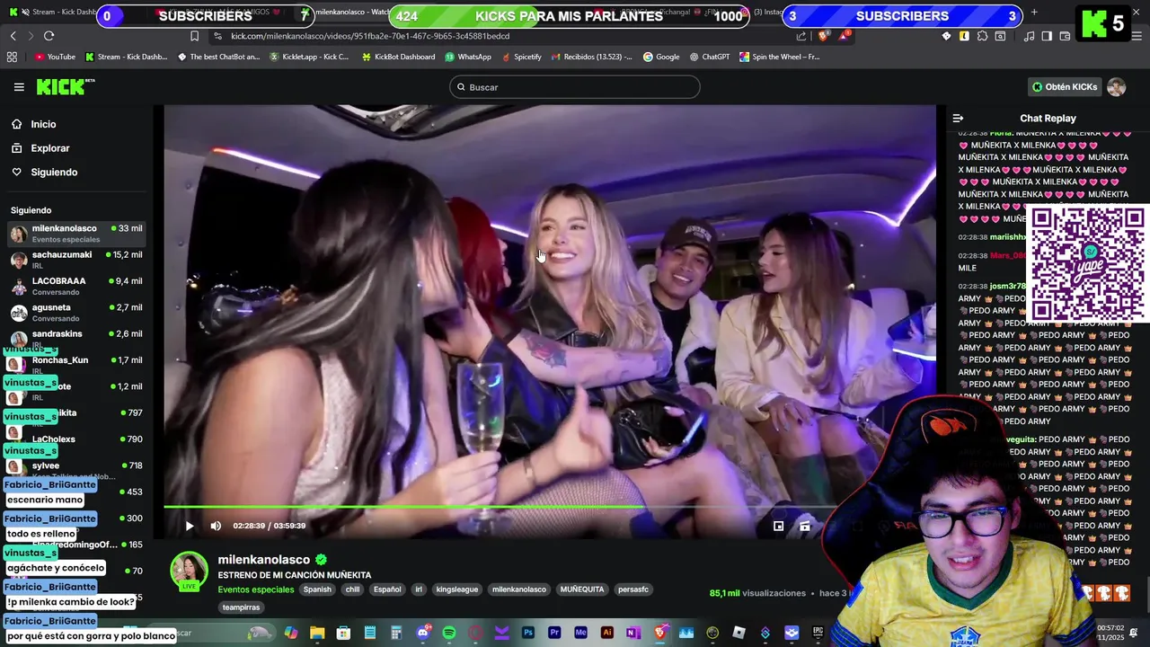Select the persasfc tag
Image resolution: width=1150 pixels, height=647 pixels.
tap(633, 589)
